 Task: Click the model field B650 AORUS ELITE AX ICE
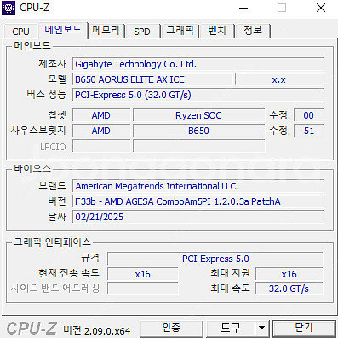tap(152, 79)
